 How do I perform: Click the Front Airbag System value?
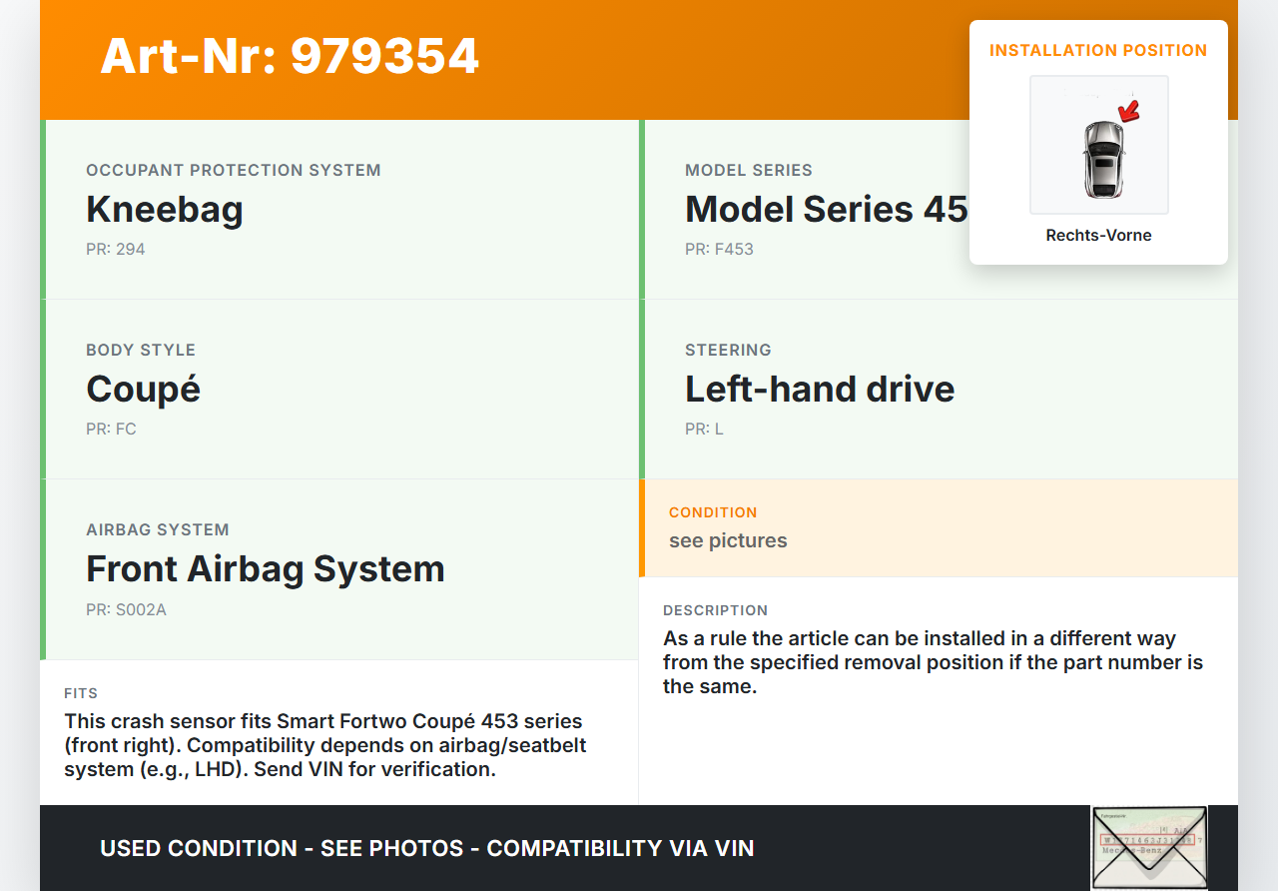tap(266, 569)
